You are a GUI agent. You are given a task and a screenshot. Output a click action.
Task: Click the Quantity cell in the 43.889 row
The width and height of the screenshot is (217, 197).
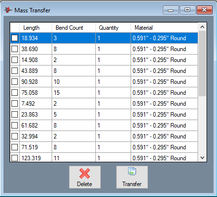[113, 71]
